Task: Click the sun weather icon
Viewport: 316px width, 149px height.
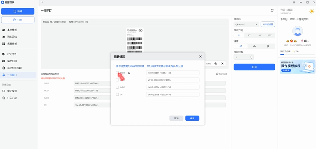Action: (x=312, y=11)
